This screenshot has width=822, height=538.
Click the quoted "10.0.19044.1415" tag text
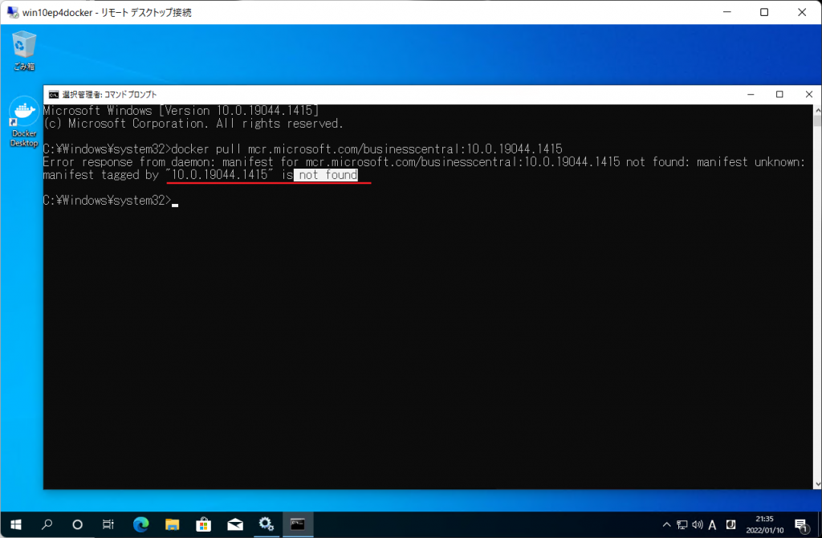coord(220,174)
